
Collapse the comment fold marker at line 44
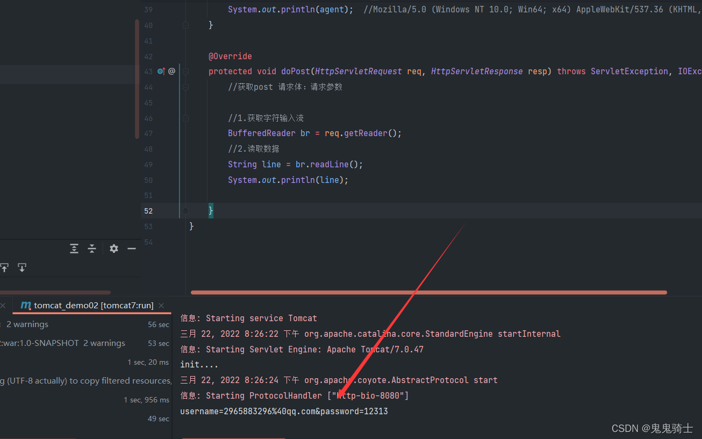(x=185, y=87)
